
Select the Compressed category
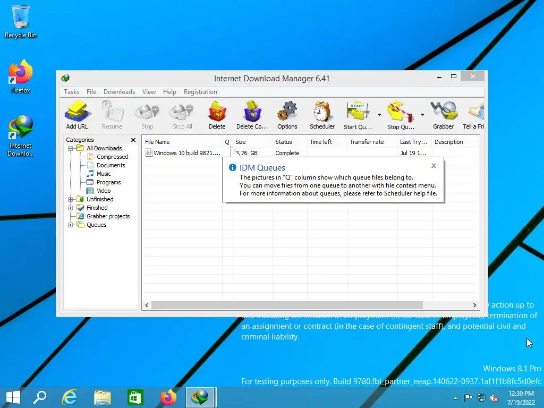[x=113, y=157]
